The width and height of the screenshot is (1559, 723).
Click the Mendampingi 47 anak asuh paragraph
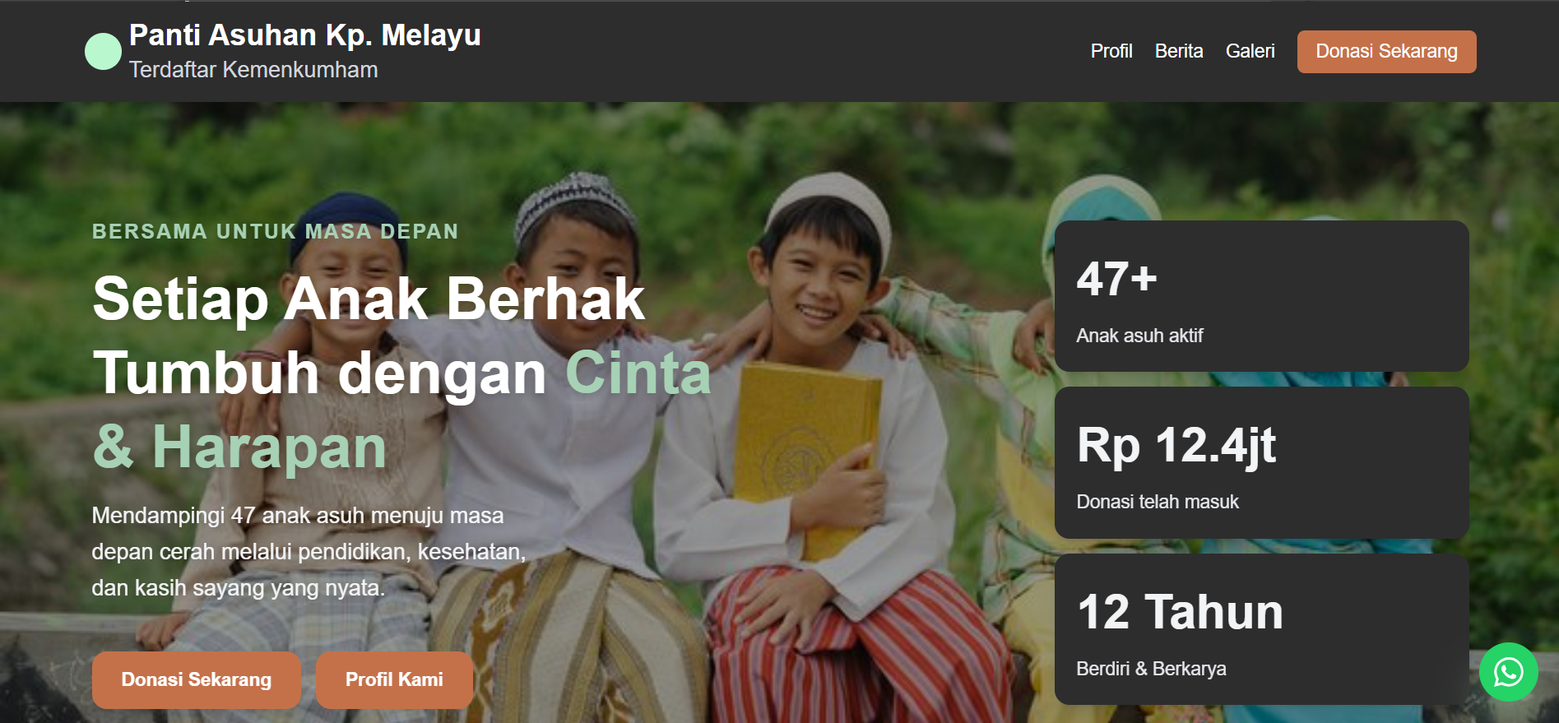coord(309,552)
